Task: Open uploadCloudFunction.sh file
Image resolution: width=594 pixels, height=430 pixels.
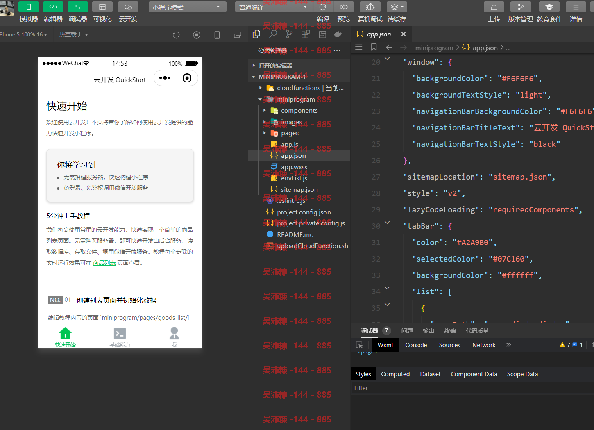Action: (x=299, y=246)
